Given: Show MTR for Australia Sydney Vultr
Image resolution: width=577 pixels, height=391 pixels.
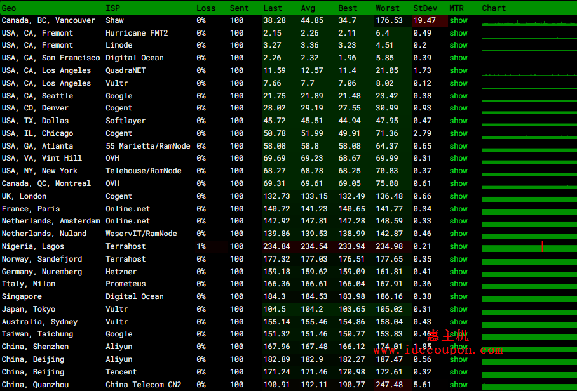Looking at the screenshot, I should tap(459, 322).
